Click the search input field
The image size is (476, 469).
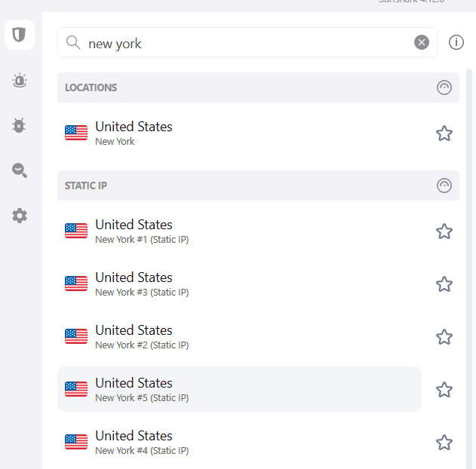click(x=249, y=43)
